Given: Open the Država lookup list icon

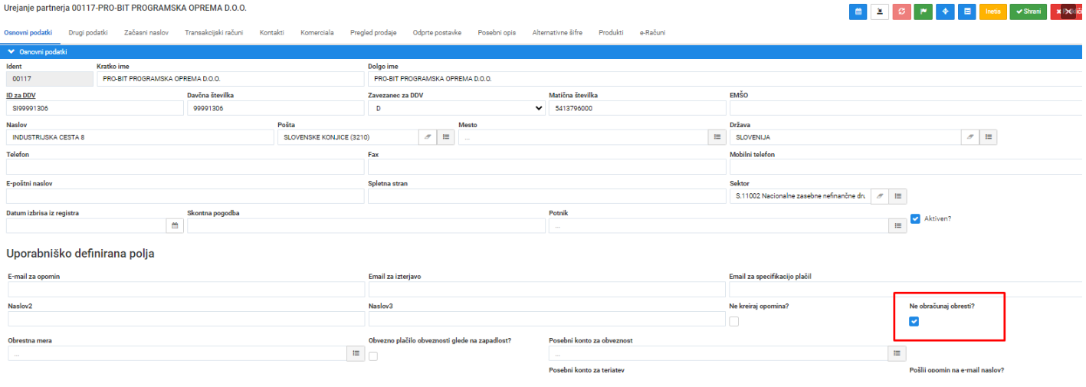Looking at the screenshot, I should click(989, 136).
